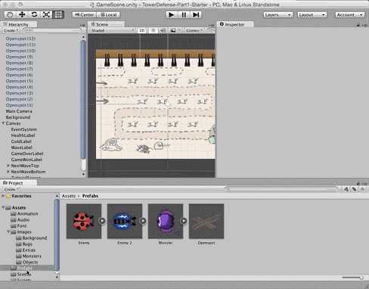Select GameOverLabel in Hierarchy

click(27, 154)
